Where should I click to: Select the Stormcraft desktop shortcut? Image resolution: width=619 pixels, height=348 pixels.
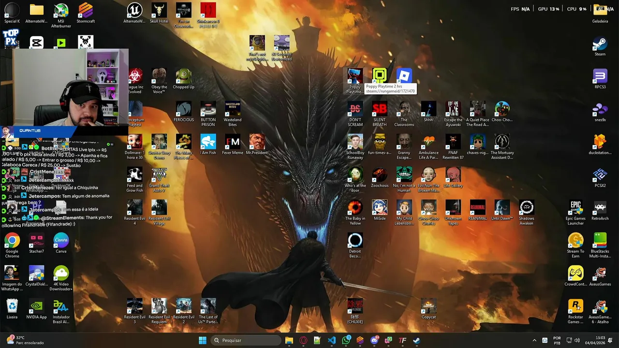click(x=86, y=14)
